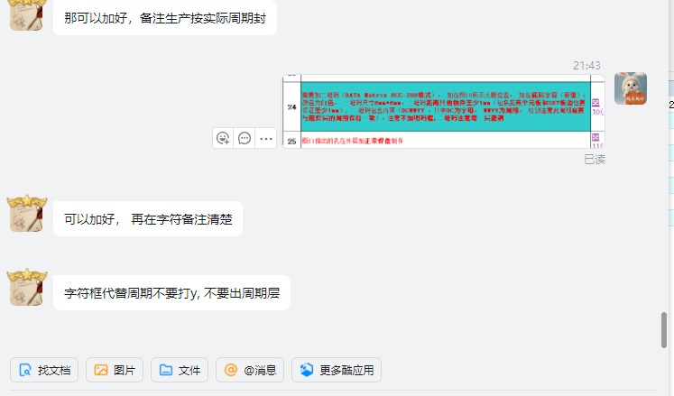Click avatar beside 字符框代替周期 message
Viewport: 674px width, 396px height.
coord(27,287)
